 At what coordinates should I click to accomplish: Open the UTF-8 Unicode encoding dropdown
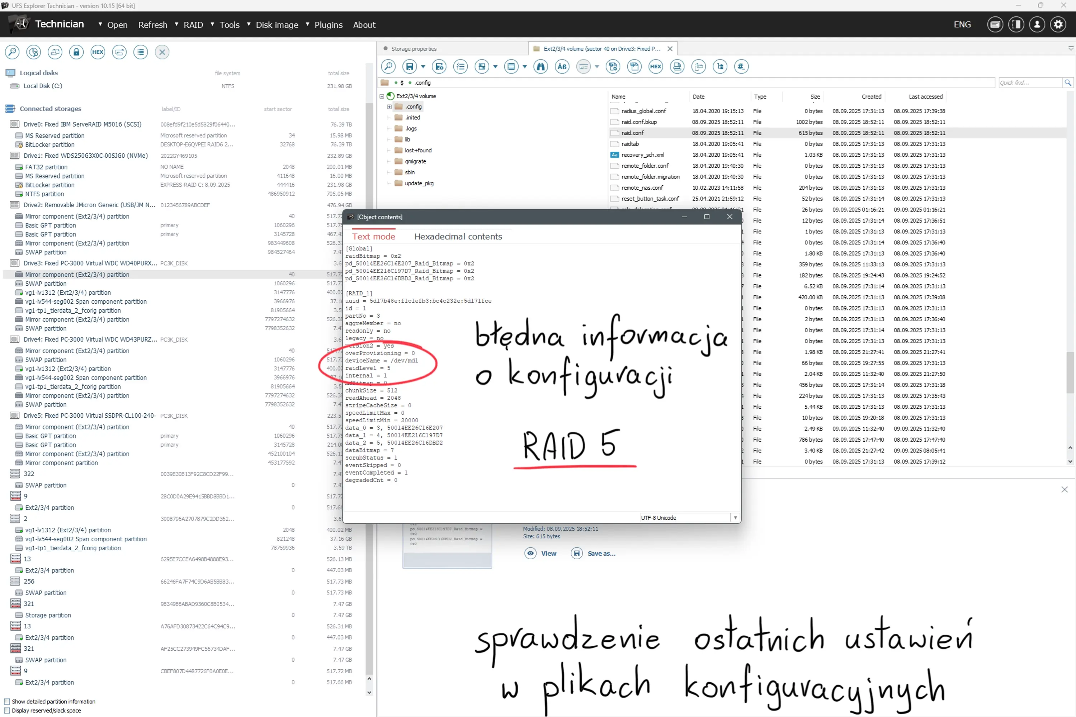(735, 518)
